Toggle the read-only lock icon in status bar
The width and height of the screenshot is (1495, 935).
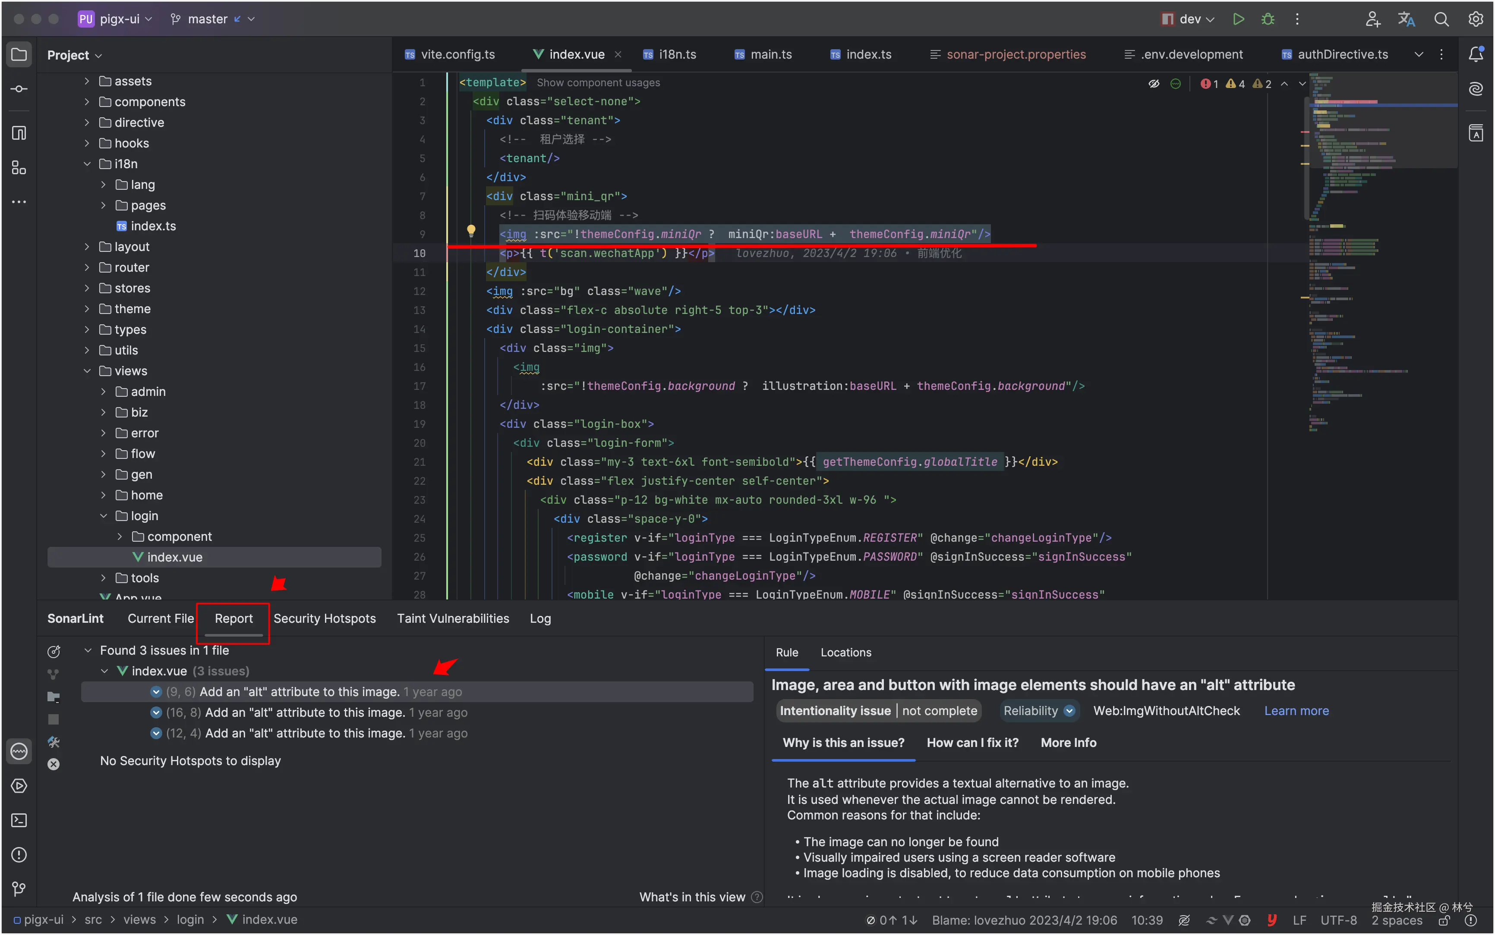click(x=1444, y=920)
